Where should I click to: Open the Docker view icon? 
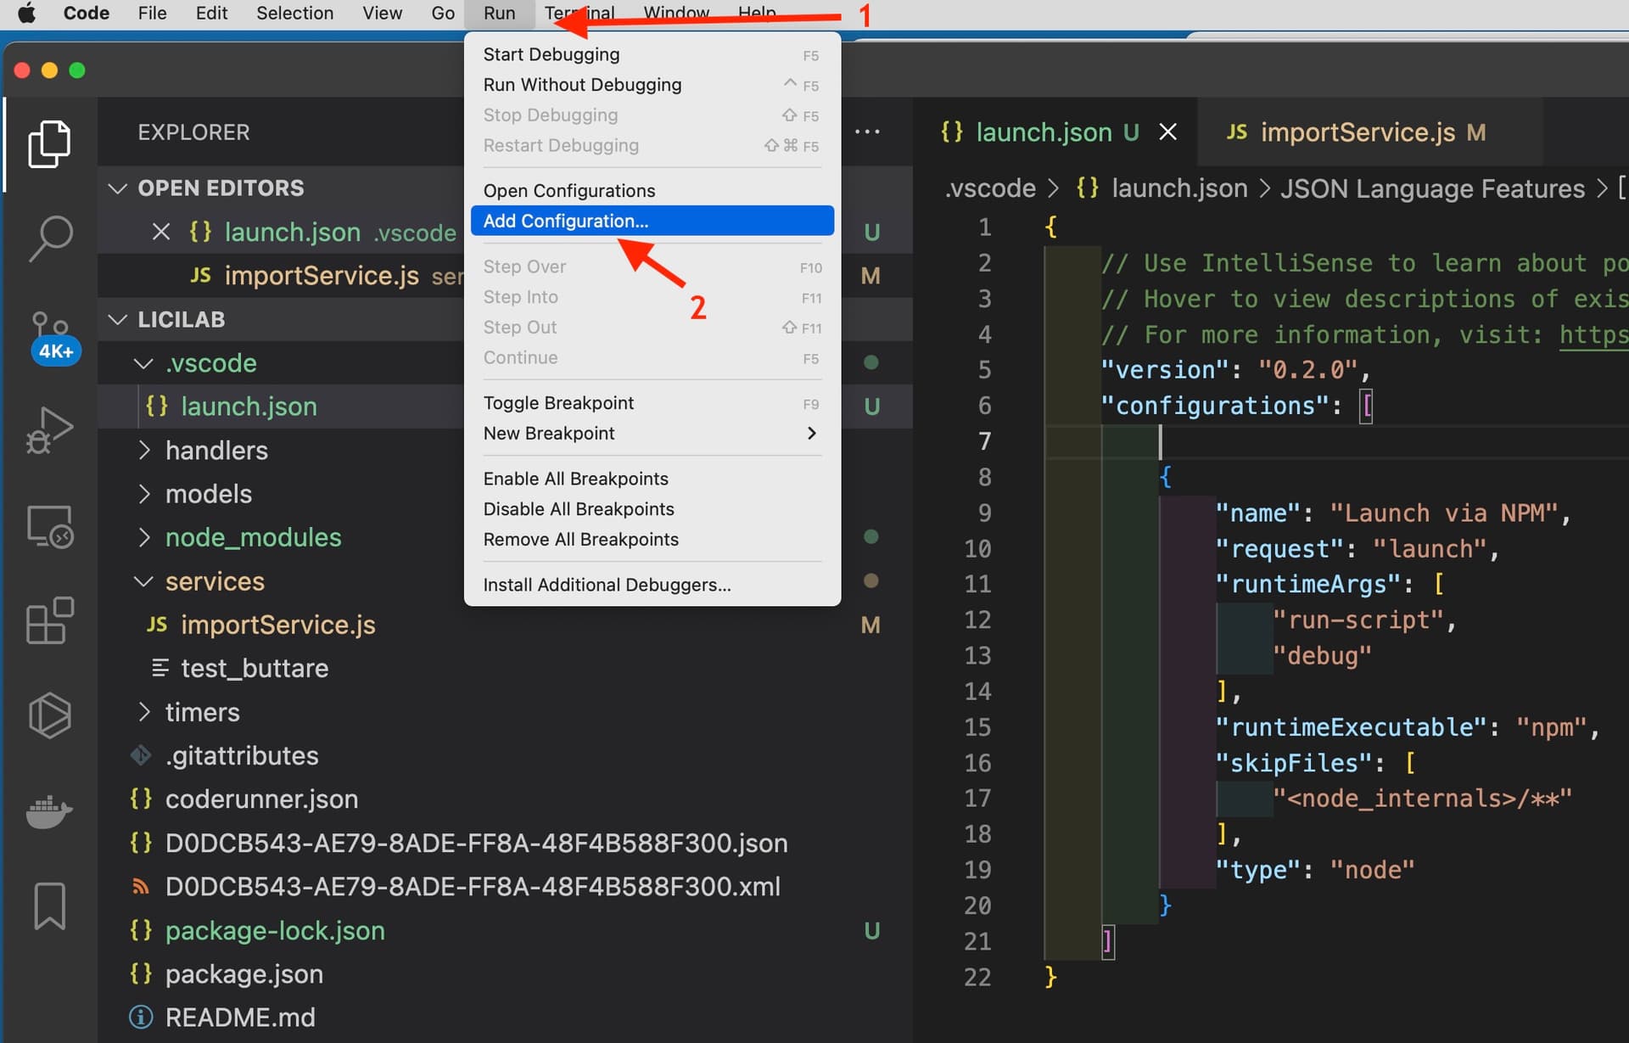coord(49,811)
